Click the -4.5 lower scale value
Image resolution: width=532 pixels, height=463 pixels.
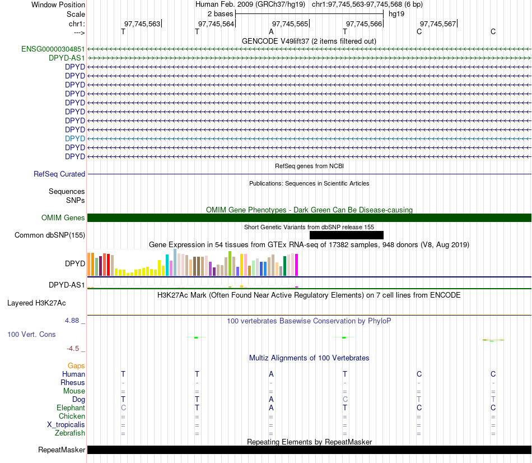[x=73, y=349]
